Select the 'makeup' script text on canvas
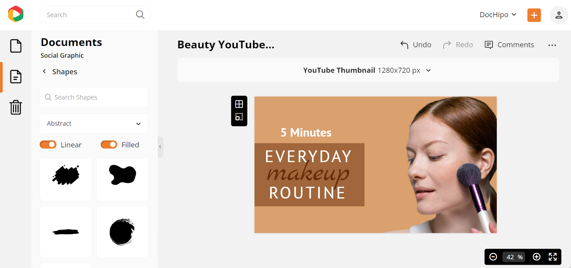The width and height of the screenshot is (571, 268). (308, 174)
